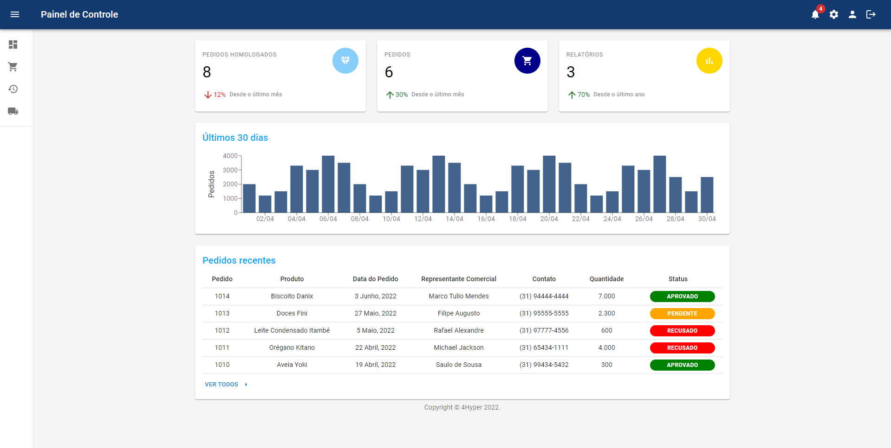This screenshot has width=891, height=448.
Task: Open the history icon in sidebar
Action: [13, 89]
